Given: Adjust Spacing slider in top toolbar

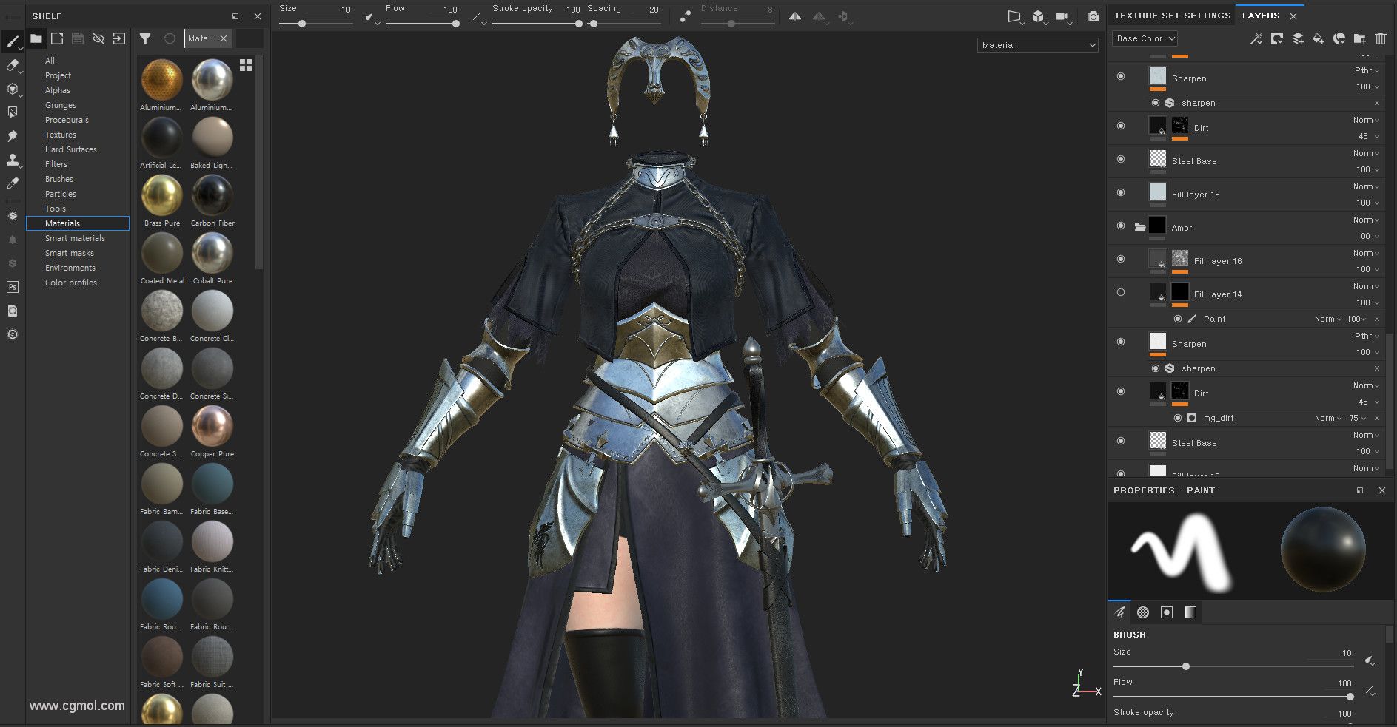Looking at the screenshot, I should pos(624,24).
